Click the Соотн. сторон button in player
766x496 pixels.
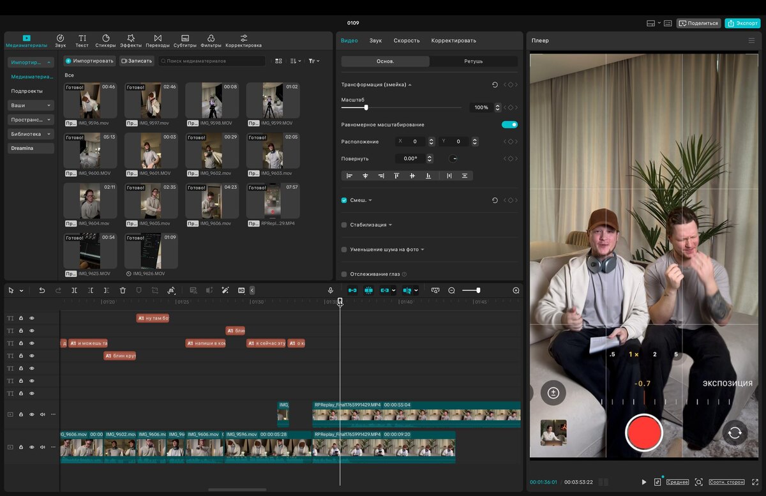click(x=726, y=482)
